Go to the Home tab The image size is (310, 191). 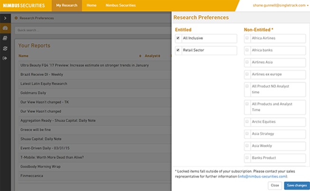tap(92, 6)
